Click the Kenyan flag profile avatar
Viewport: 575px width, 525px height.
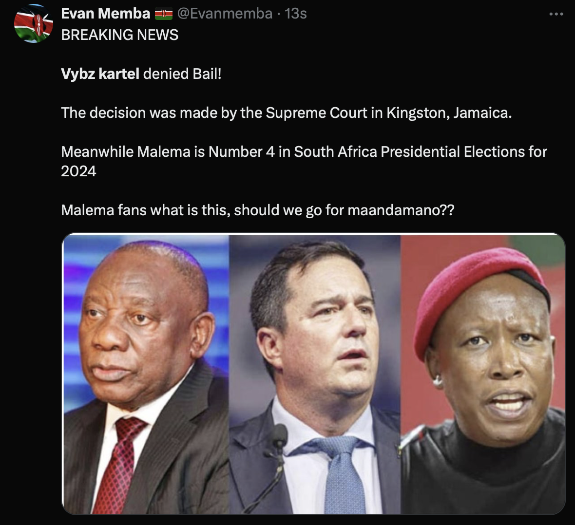coord(33,23)
